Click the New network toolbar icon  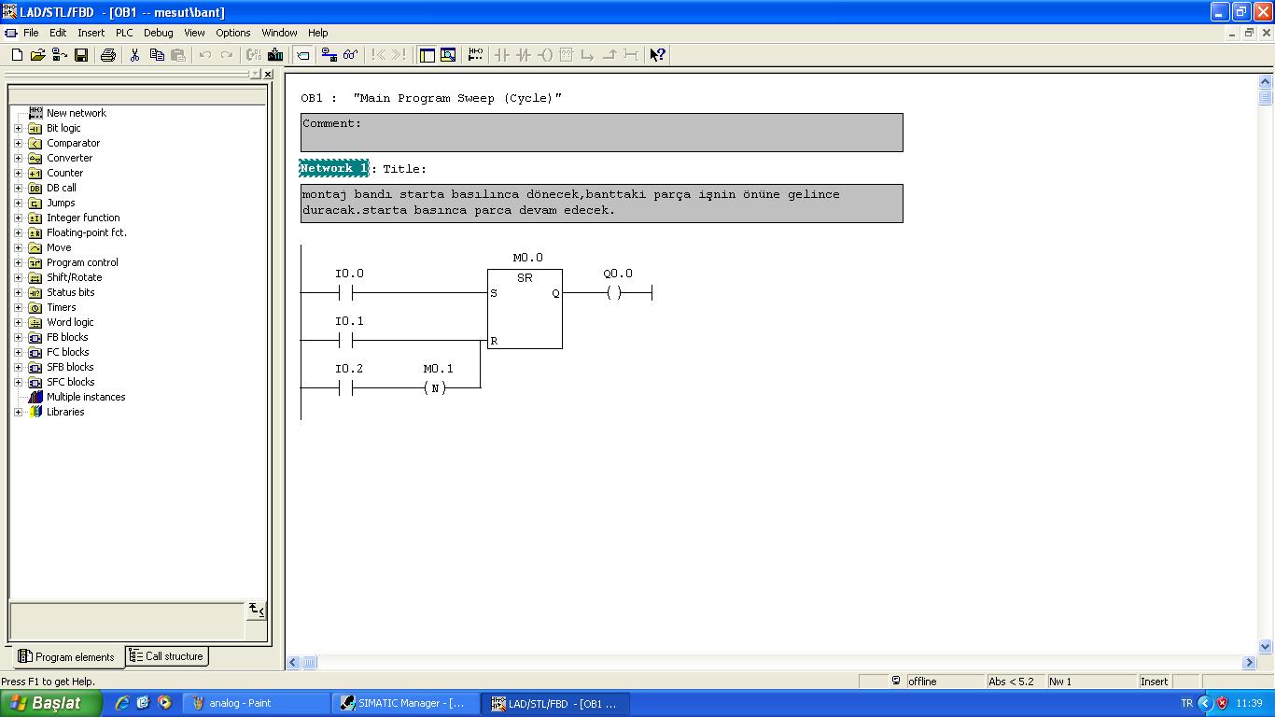pos(475,55)
